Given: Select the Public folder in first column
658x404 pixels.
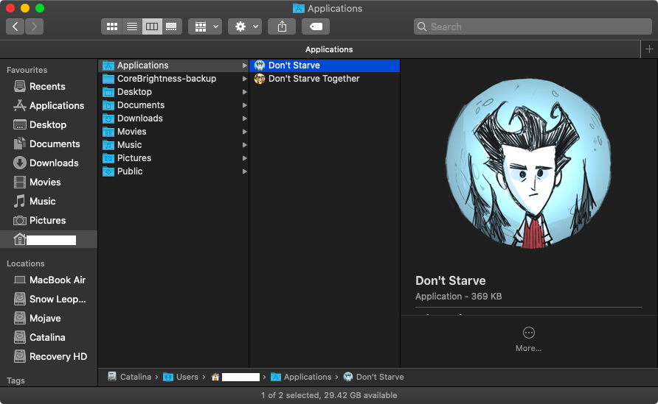Looking at the screenshot, I should (x=173, y=171).
